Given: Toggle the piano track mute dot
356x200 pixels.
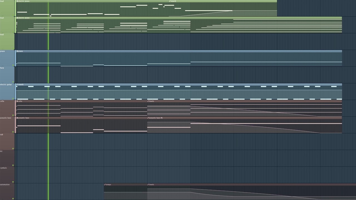Looking at the screenshot, I should coord(13,65).
